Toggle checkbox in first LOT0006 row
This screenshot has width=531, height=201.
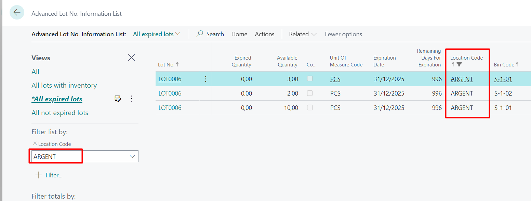[310, 79]
